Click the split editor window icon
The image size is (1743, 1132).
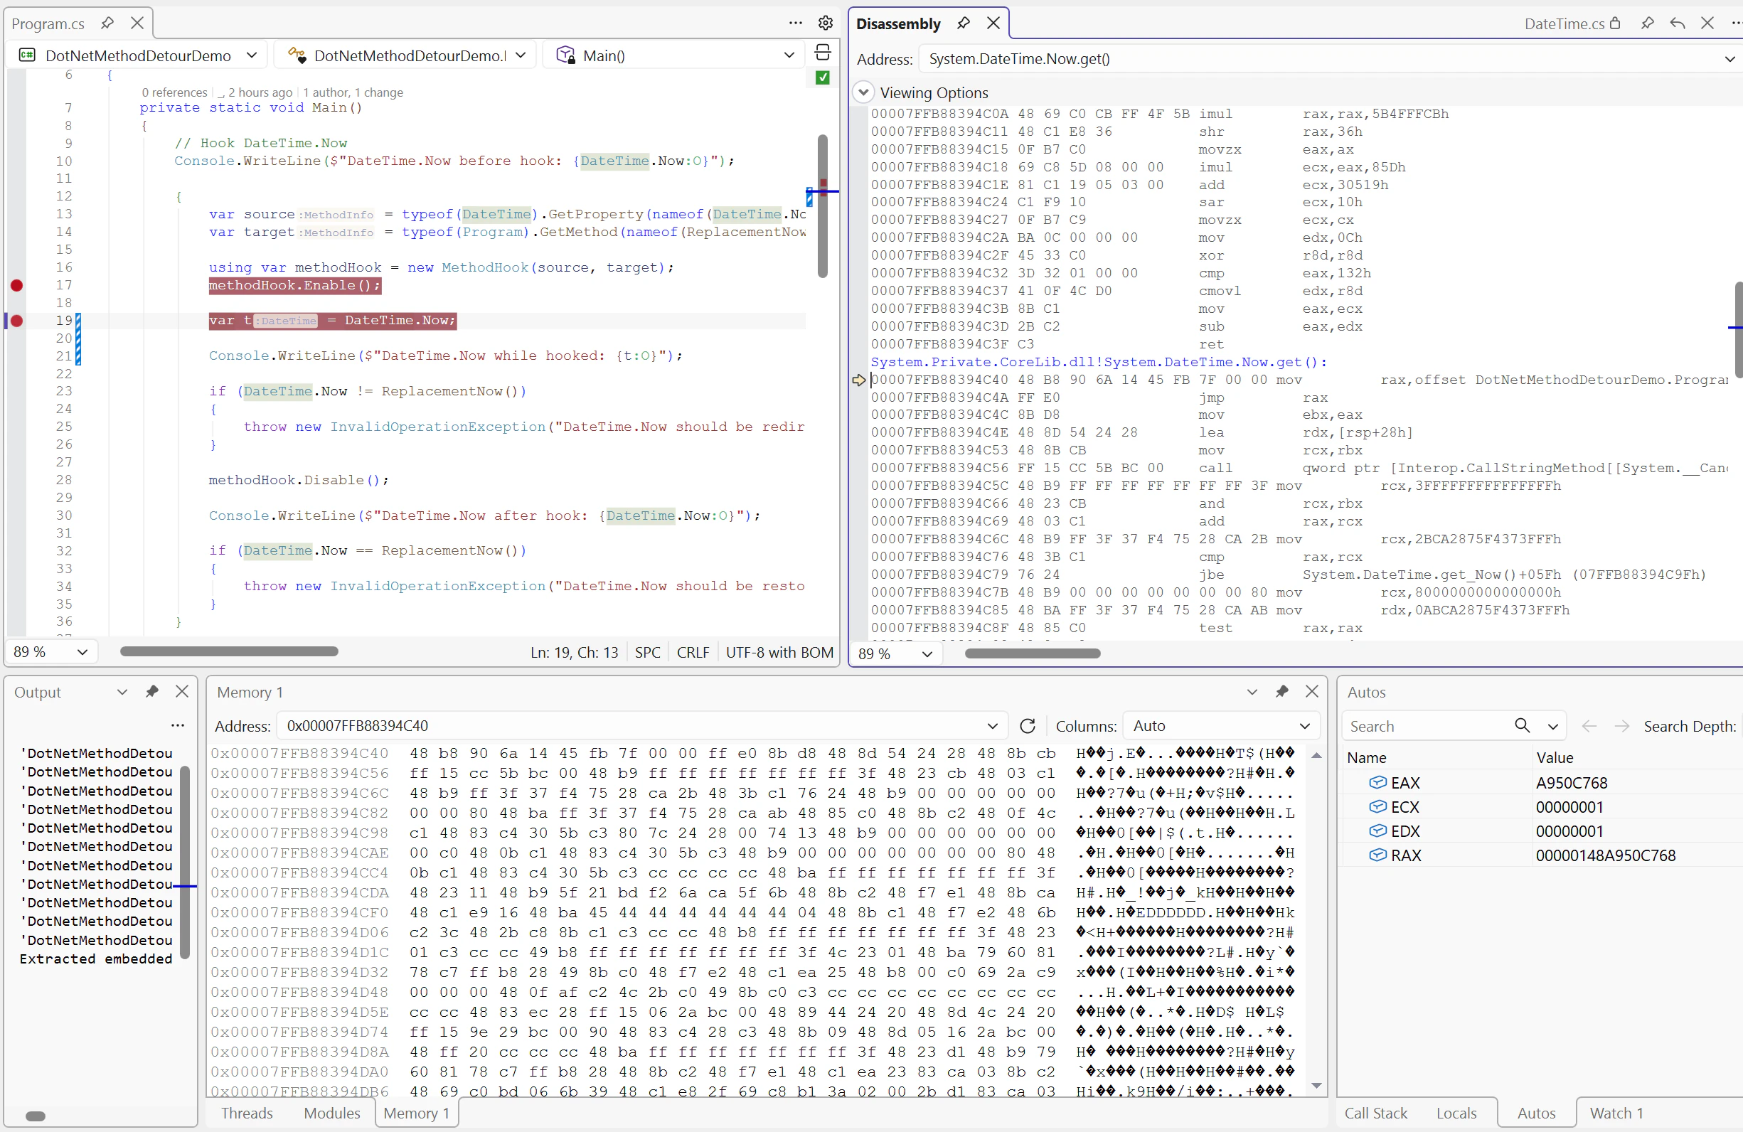point(823,53)
